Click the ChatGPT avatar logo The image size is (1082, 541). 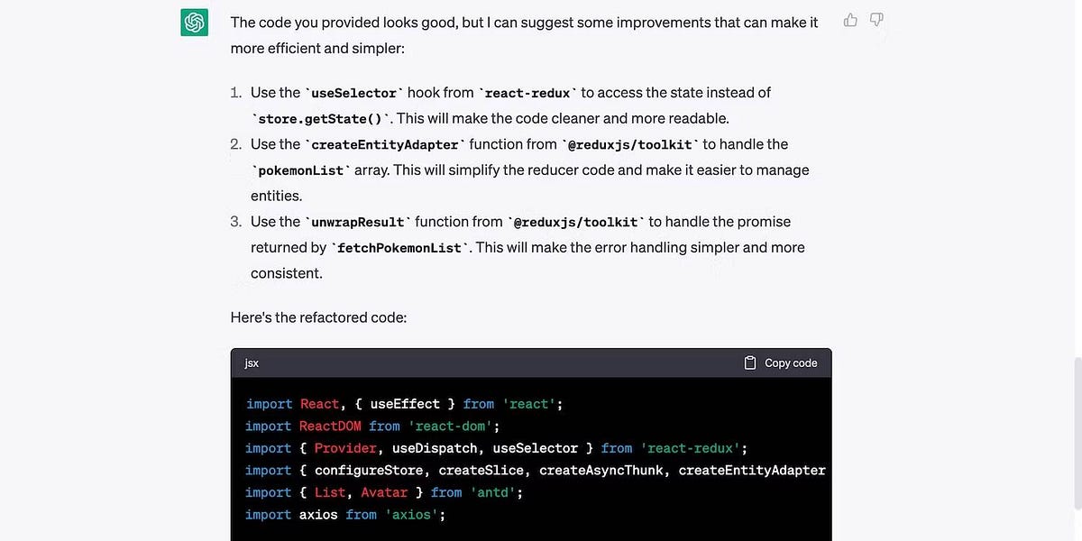pos(195,22)
